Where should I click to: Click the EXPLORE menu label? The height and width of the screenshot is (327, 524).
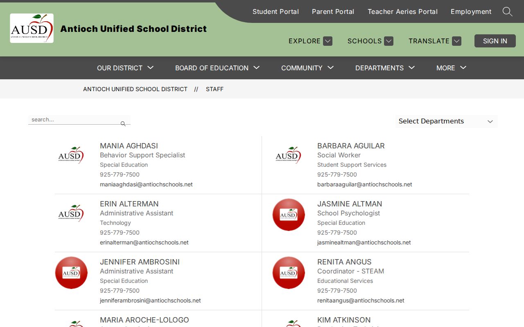pos(305,41)
